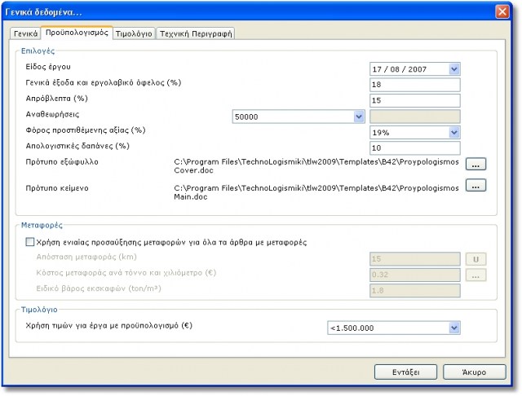Browse for Πρότυπο κείμενο file

[476, 185]
